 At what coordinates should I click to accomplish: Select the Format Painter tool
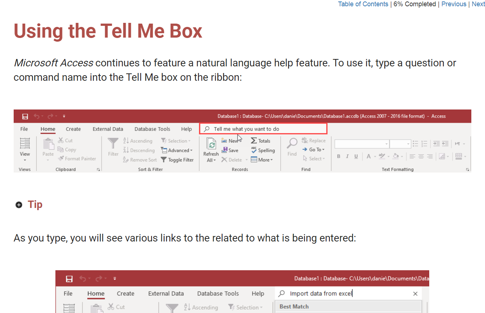(x=77, y=159)
